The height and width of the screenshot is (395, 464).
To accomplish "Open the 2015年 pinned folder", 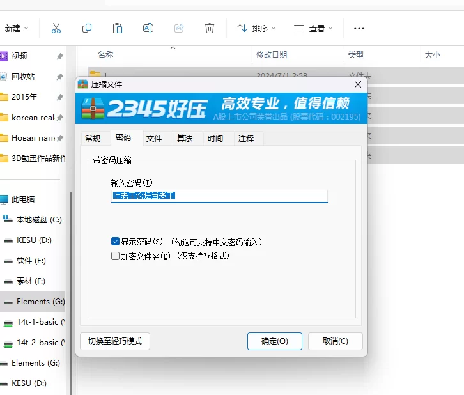I will [24, 97].
